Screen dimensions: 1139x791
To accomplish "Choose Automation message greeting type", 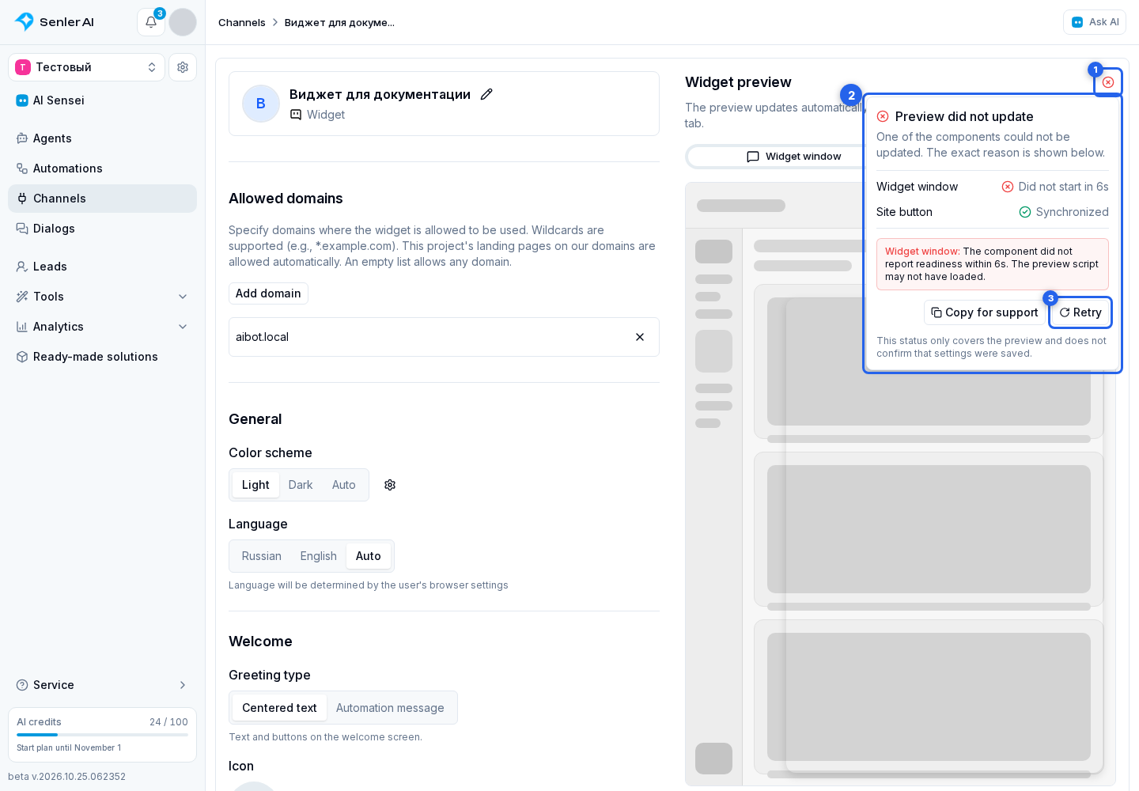I will (390, 708).
